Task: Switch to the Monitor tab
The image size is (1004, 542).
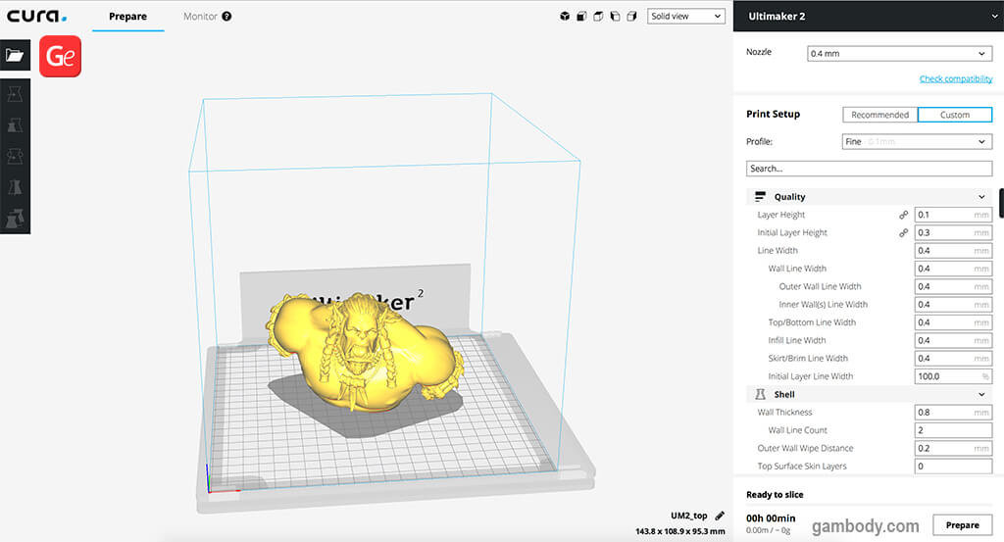Action: tap(201, 17)
